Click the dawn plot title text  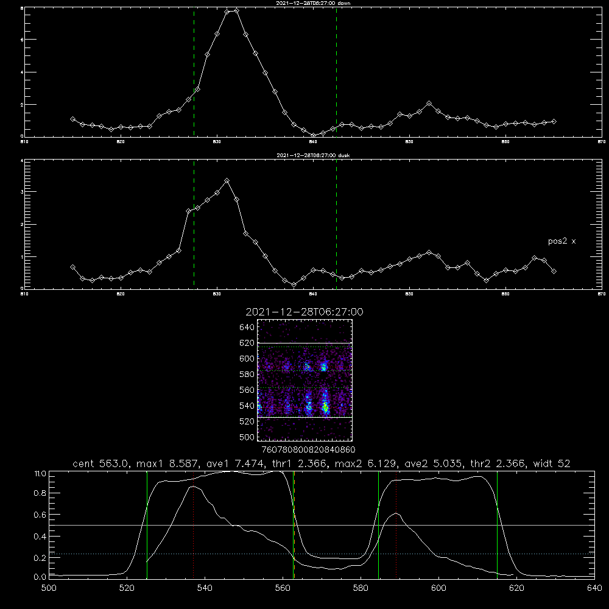(313, 3)
